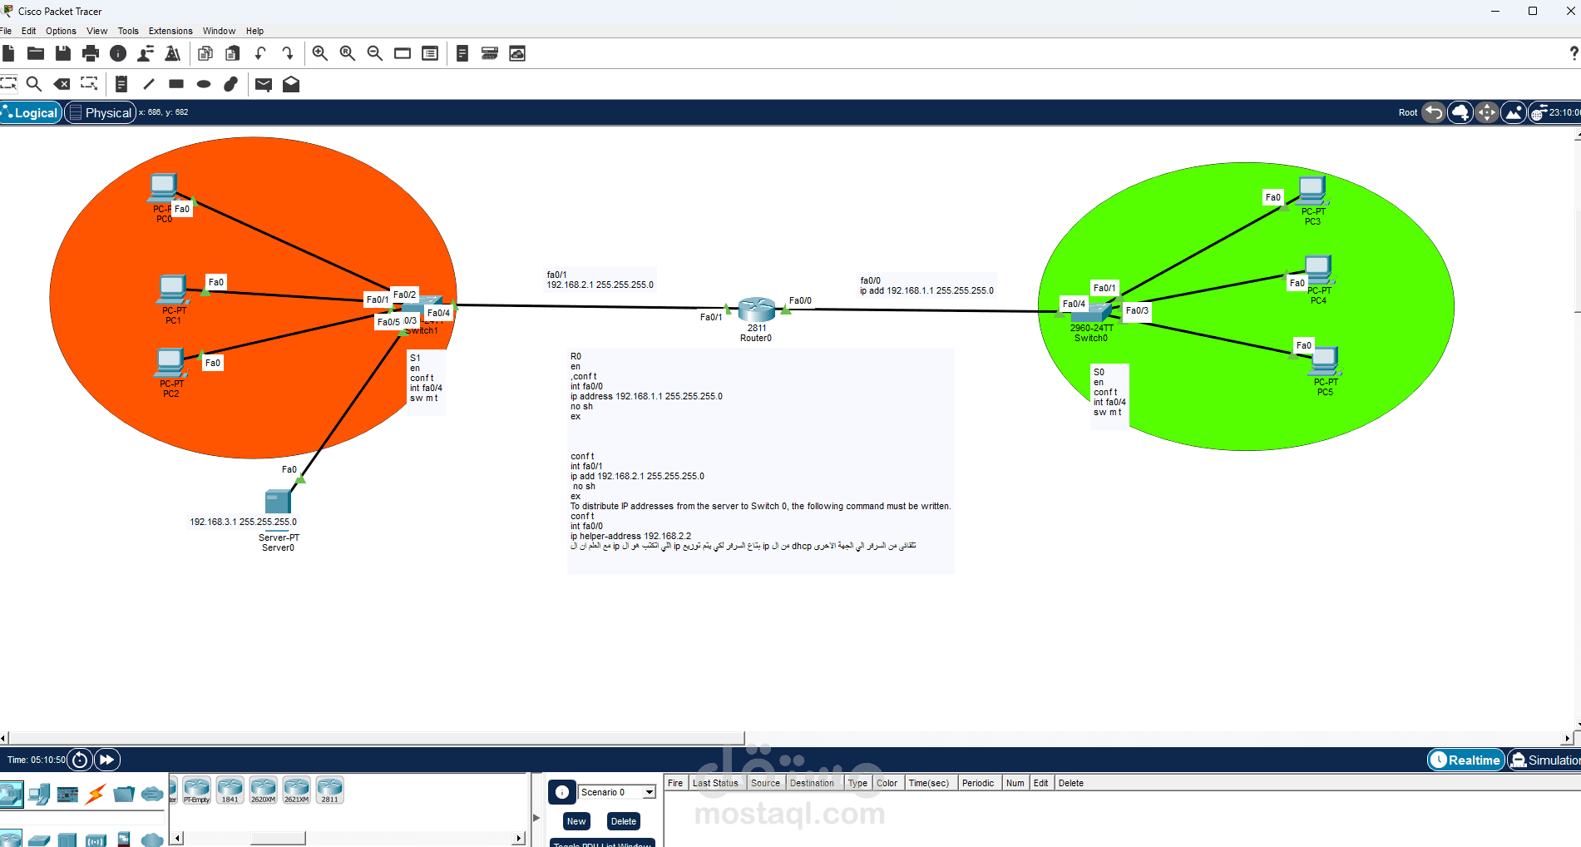
Task: Click the Undo arrow icon
Action: (260, 53)
